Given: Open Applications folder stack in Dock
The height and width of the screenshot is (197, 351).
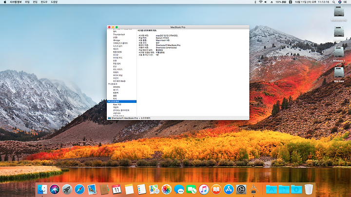Looking at the screenshot, I should coord(272,190).
